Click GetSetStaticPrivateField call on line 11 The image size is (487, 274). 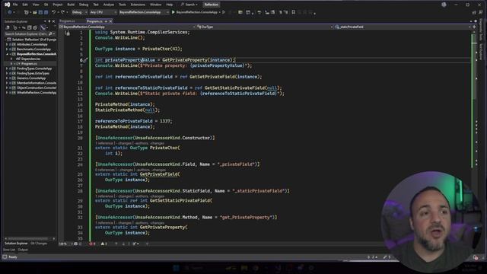pos(235,88)
